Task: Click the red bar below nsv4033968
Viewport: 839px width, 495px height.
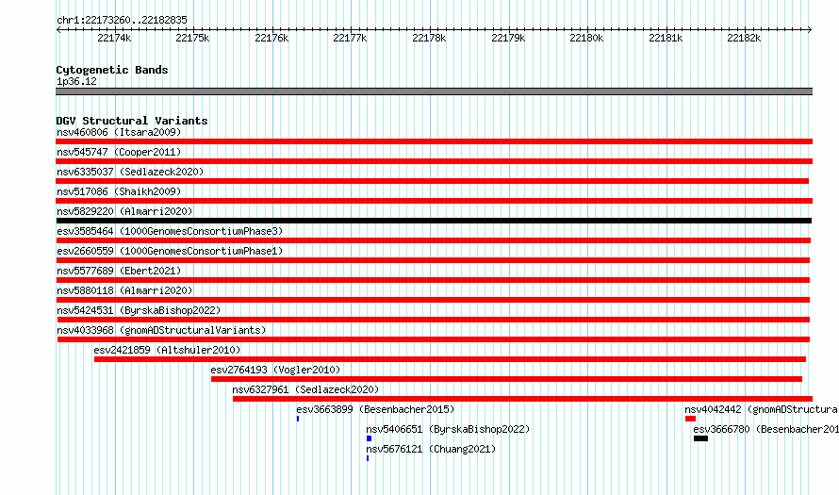Action: (x=434, y=339)
